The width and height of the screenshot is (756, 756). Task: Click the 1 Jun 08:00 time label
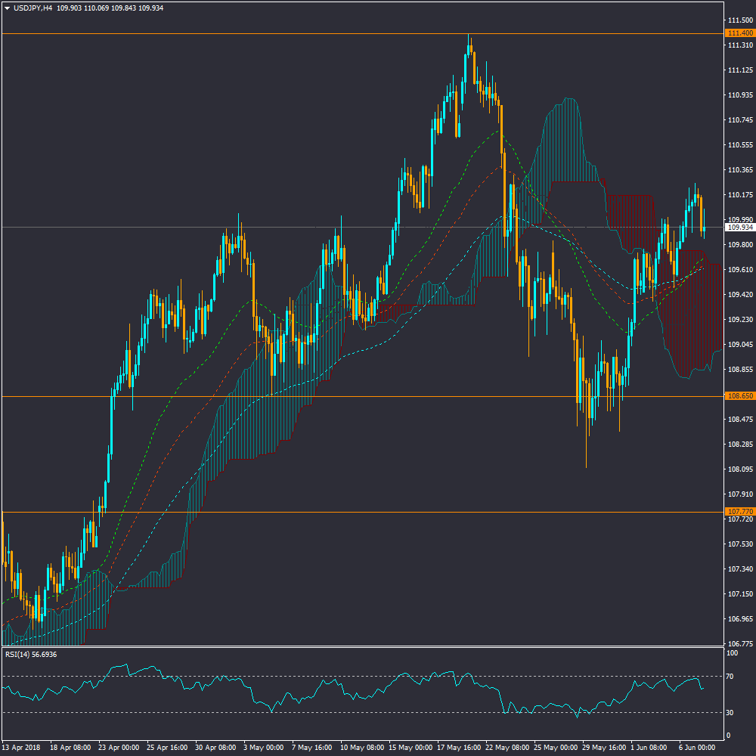(x=647, y=747)
